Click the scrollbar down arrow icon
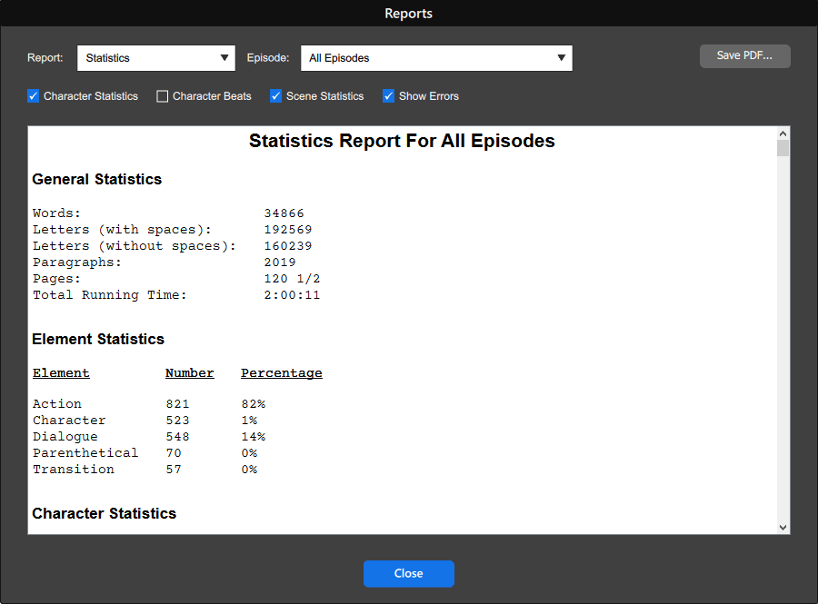This screenshot has width=818, height=604. (x=783, y=526)
